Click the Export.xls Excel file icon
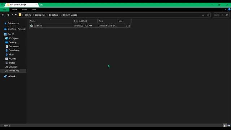This screenshot has height=130, width=231. pyautogui.click(x=31, y=26)
